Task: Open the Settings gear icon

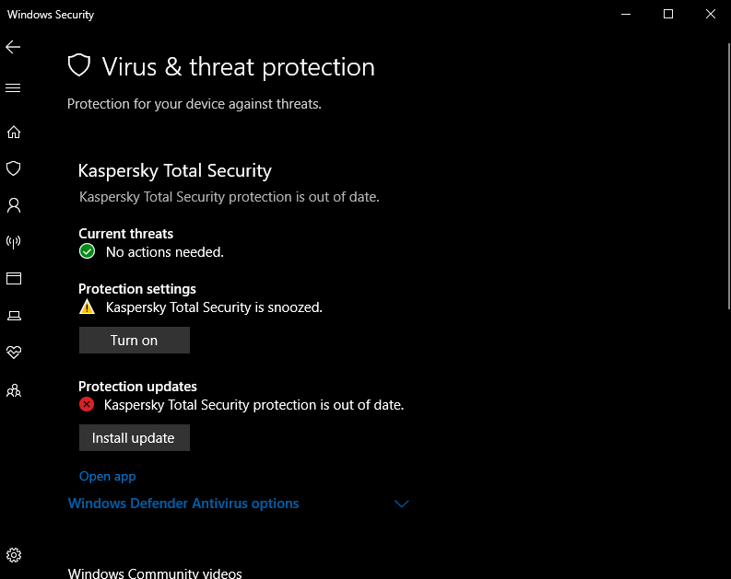Action: click(13, 555)
